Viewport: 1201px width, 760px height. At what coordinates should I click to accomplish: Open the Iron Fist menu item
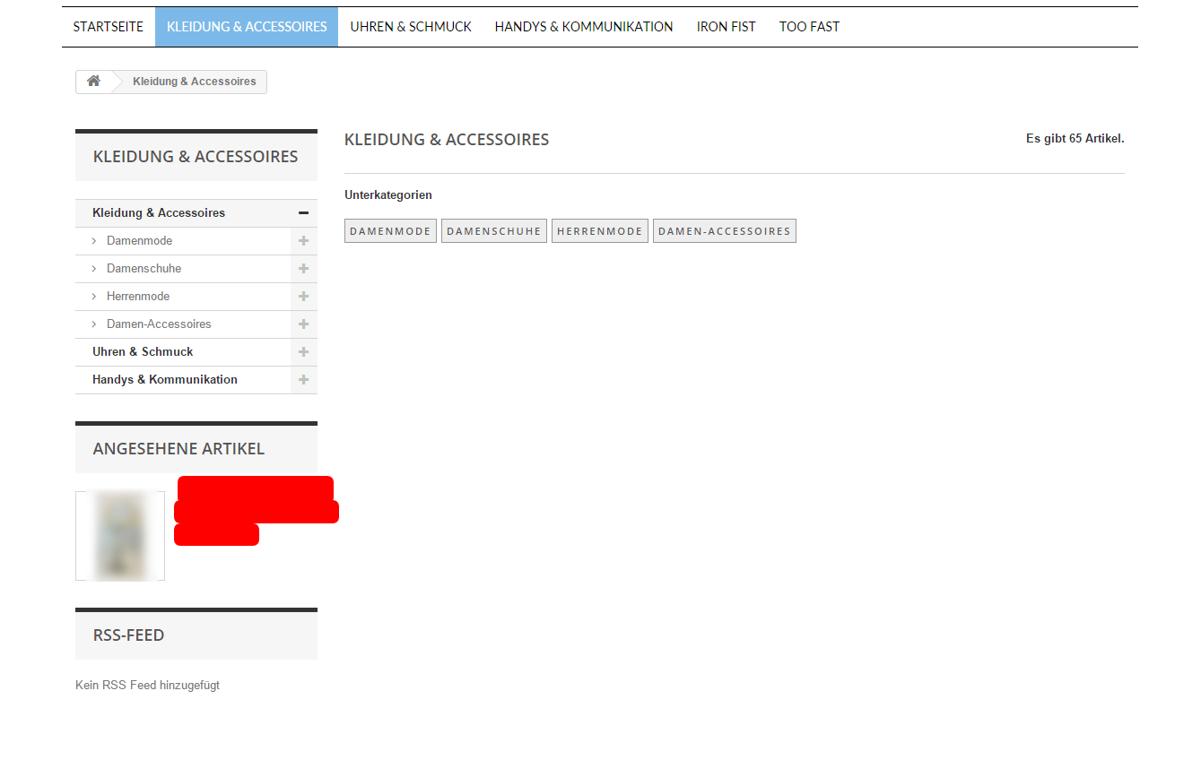click(x=727, y=27)
